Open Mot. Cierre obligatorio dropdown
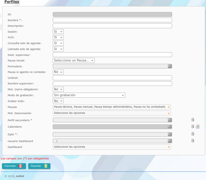 [58, 89]
